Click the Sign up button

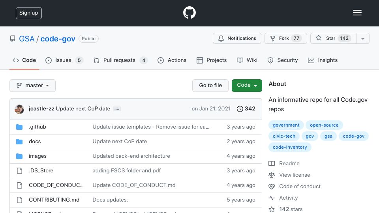click(29, 13)
